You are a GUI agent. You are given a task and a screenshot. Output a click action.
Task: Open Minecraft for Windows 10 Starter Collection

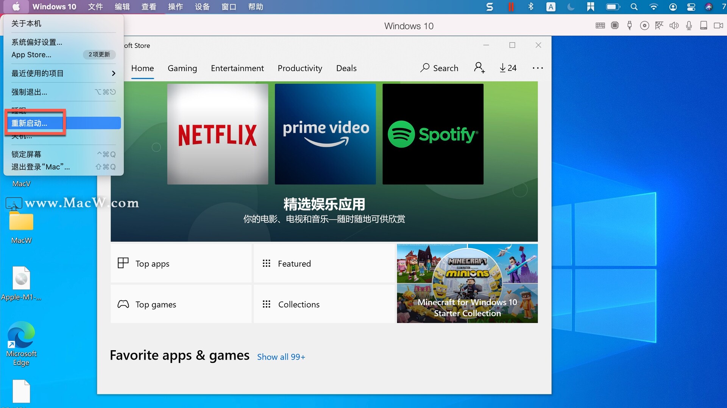click(x=467, y=283)
